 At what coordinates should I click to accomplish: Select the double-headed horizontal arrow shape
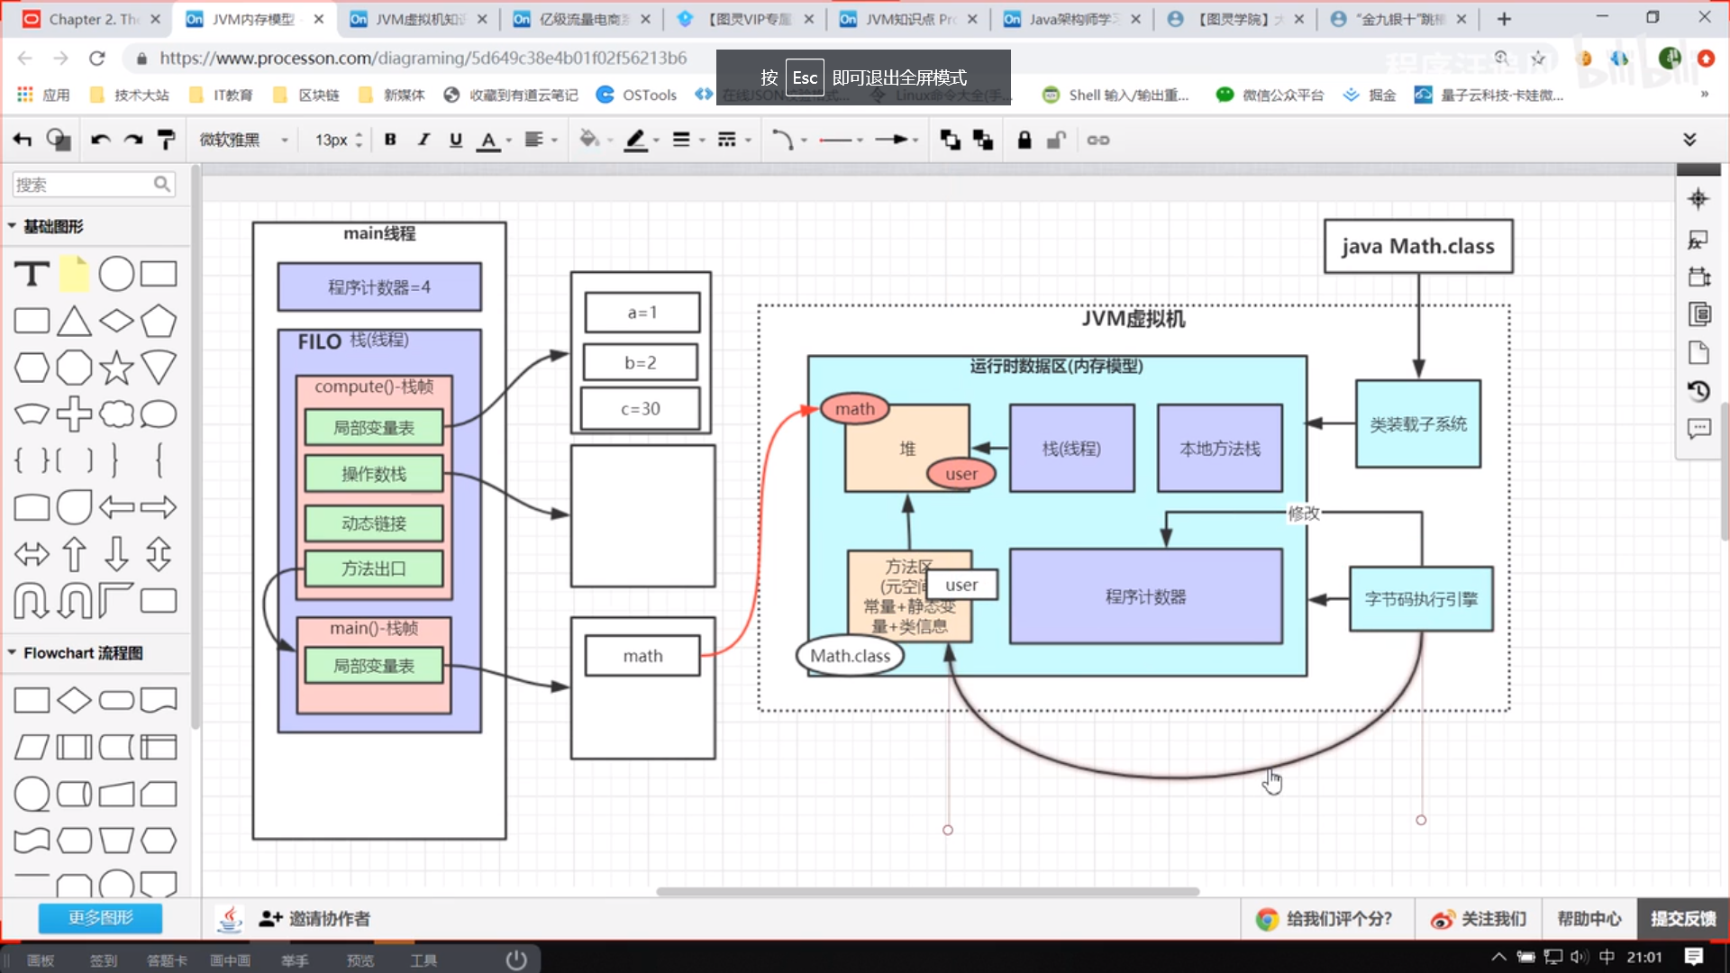click(x=32, y=554)
